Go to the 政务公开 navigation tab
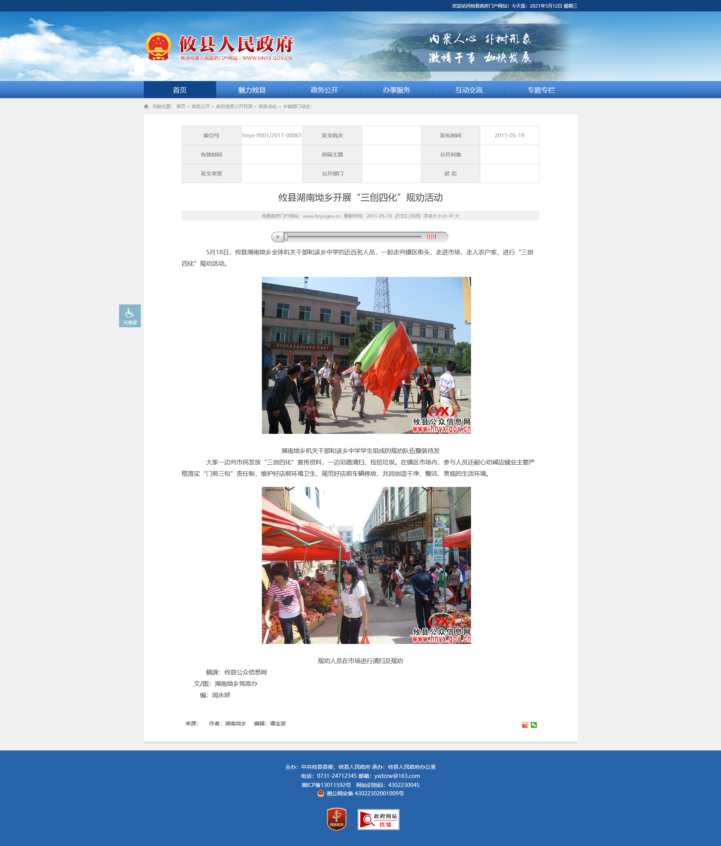 324,90
